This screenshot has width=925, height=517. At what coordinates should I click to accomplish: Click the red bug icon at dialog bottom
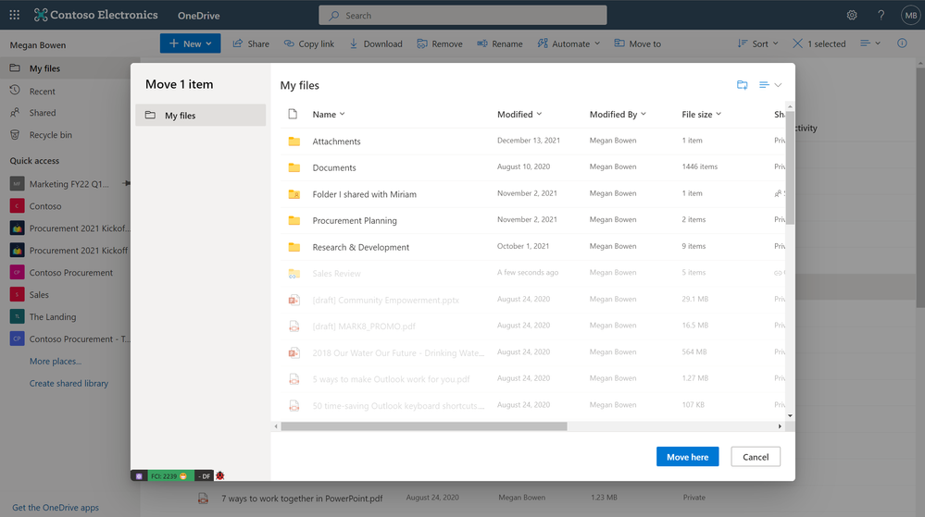220,475
